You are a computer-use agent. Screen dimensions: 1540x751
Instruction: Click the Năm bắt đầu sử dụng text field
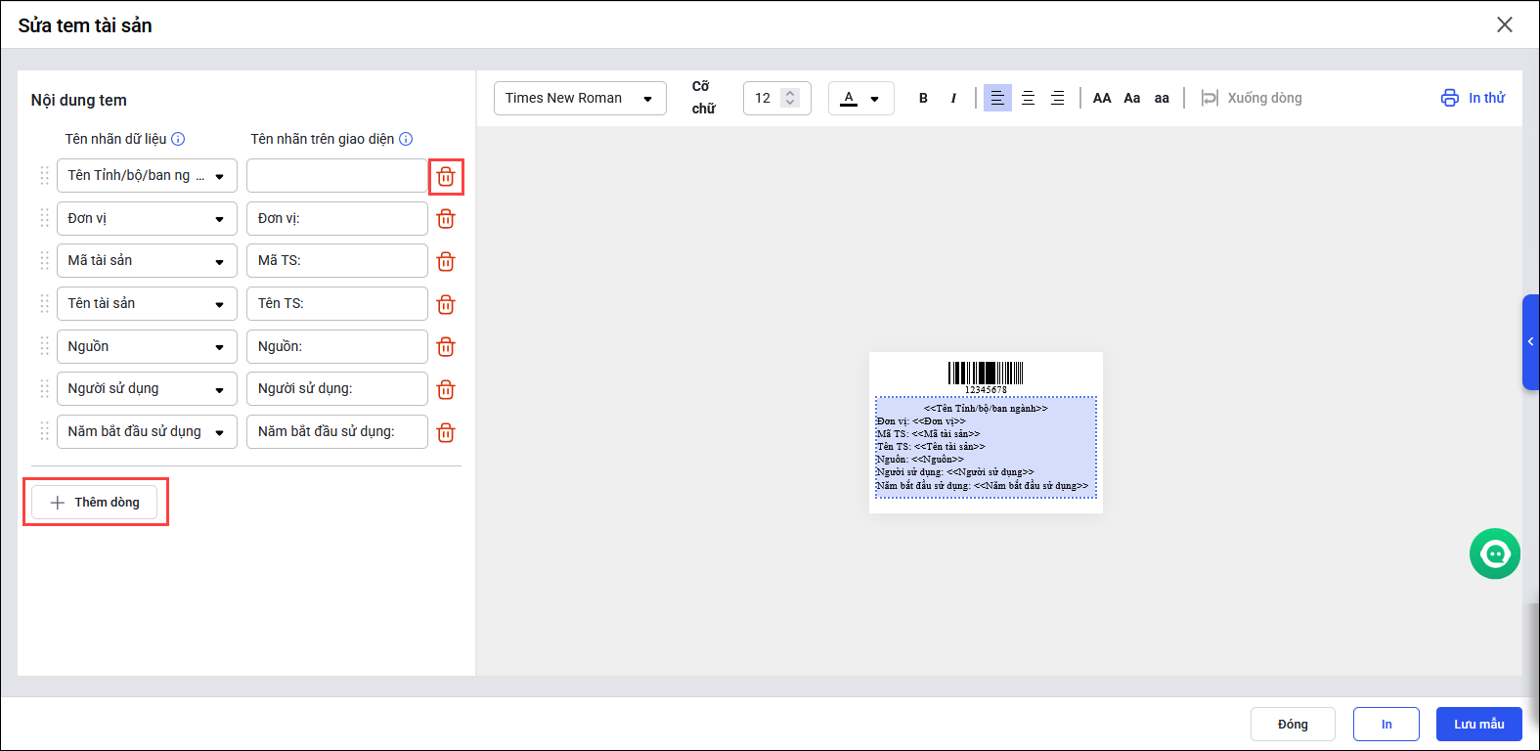tap(336, 432)
